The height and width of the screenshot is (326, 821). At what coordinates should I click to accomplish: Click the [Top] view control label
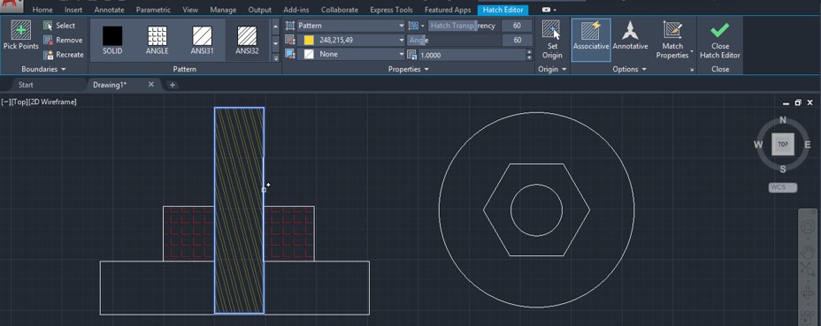pyautogui.click(x=19, y=102)
